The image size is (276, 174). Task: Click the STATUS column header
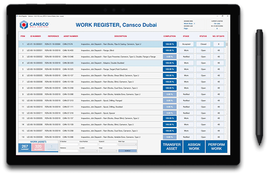coord(203,36)
